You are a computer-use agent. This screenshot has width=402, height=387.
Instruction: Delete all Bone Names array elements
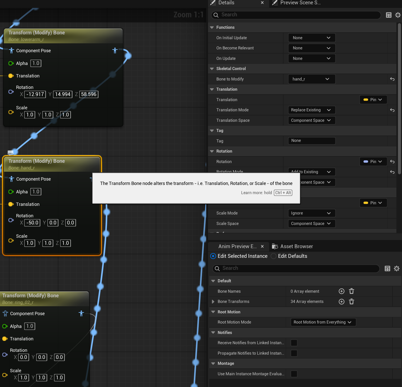(x=351, y=291)
